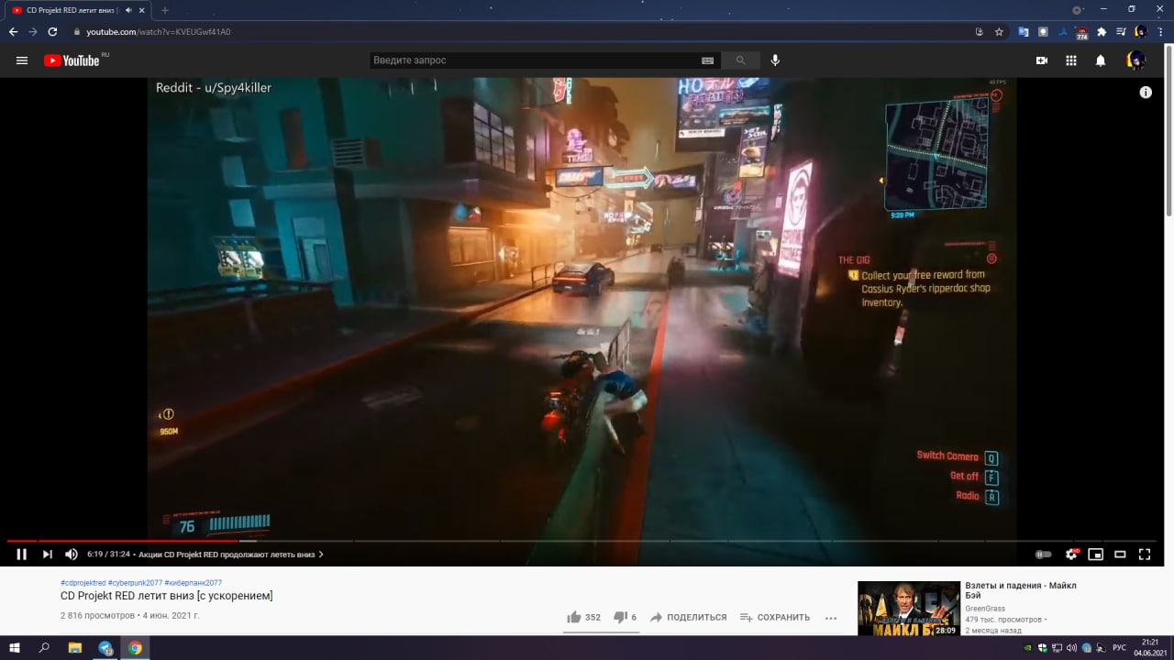Screen dimensions: 1174x660
Task: Open the Extensions puzzle menu
Action: pos(1102,31)
